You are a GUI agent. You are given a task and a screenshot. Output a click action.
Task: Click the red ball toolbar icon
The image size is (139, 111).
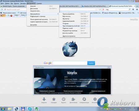click(x=11, y=16)
